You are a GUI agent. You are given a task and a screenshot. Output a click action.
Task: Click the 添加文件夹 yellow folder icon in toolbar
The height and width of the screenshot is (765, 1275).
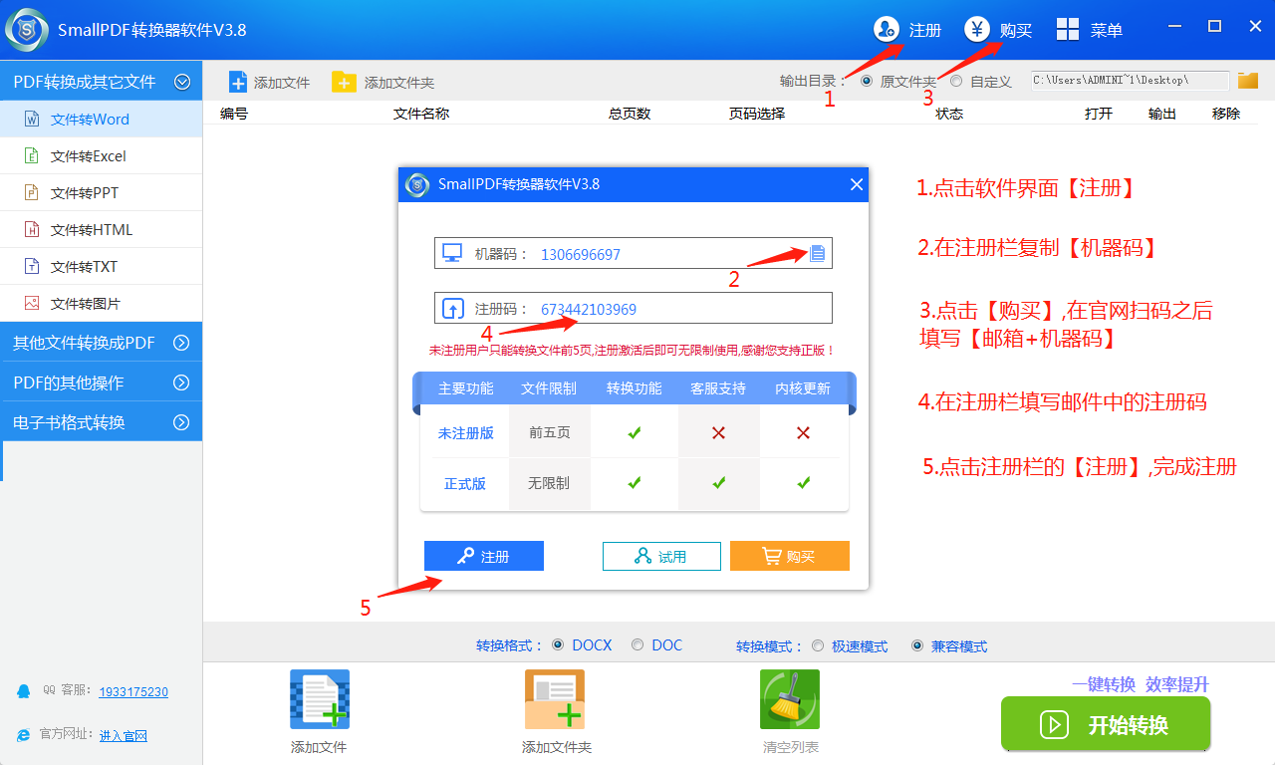pyautogui.click(x=344, y=82)
